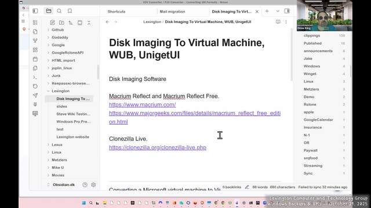Open Obsidian settings gear icon
The height and width of the screenshot is (208, 371).
tap(93, 185)
